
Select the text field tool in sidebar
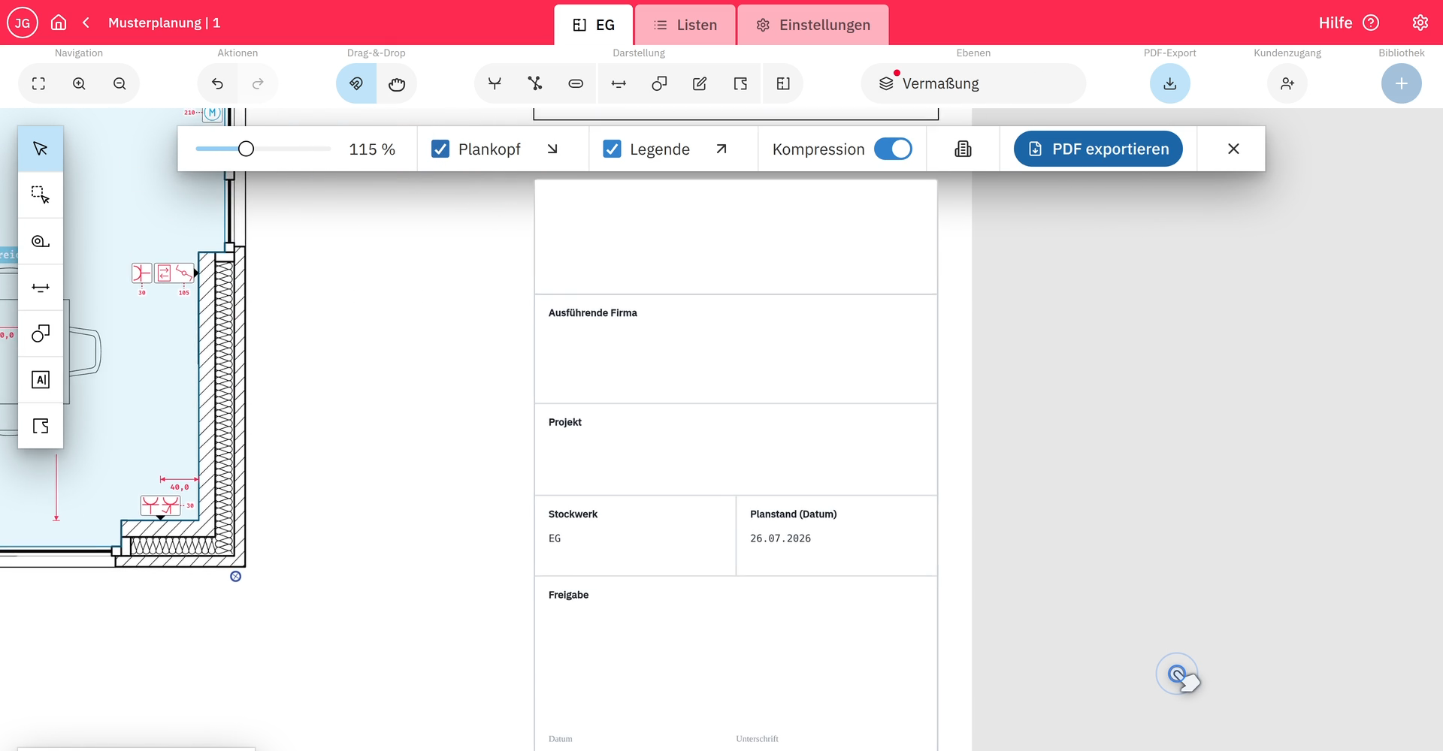41,379
